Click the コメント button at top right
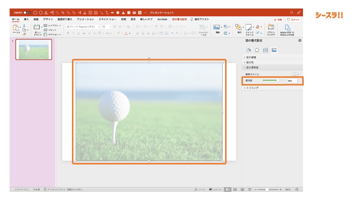The image size is (356, 200). (x=293, y=19)
